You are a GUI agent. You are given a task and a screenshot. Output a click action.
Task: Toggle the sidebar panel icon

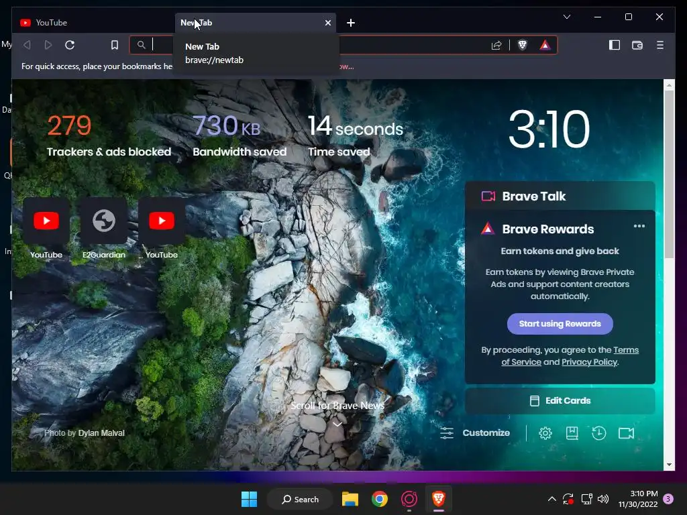615,45
